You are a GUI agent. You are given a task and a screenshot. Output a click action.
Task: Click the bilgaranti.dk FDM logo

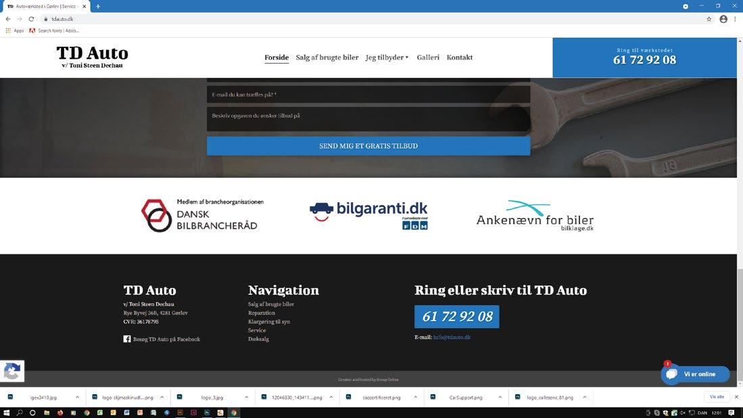(x=368, y=216)
